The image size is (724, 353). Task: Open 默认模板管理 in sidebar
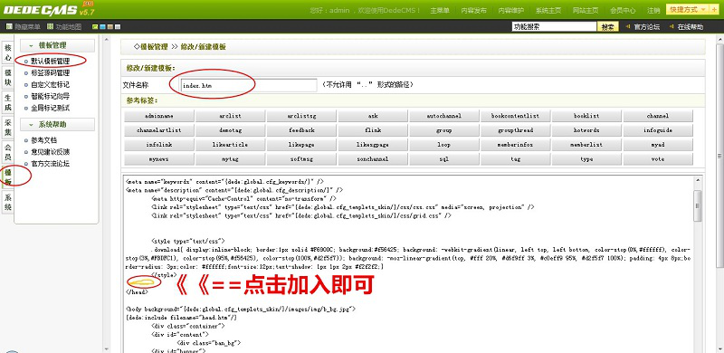(51, 61)
